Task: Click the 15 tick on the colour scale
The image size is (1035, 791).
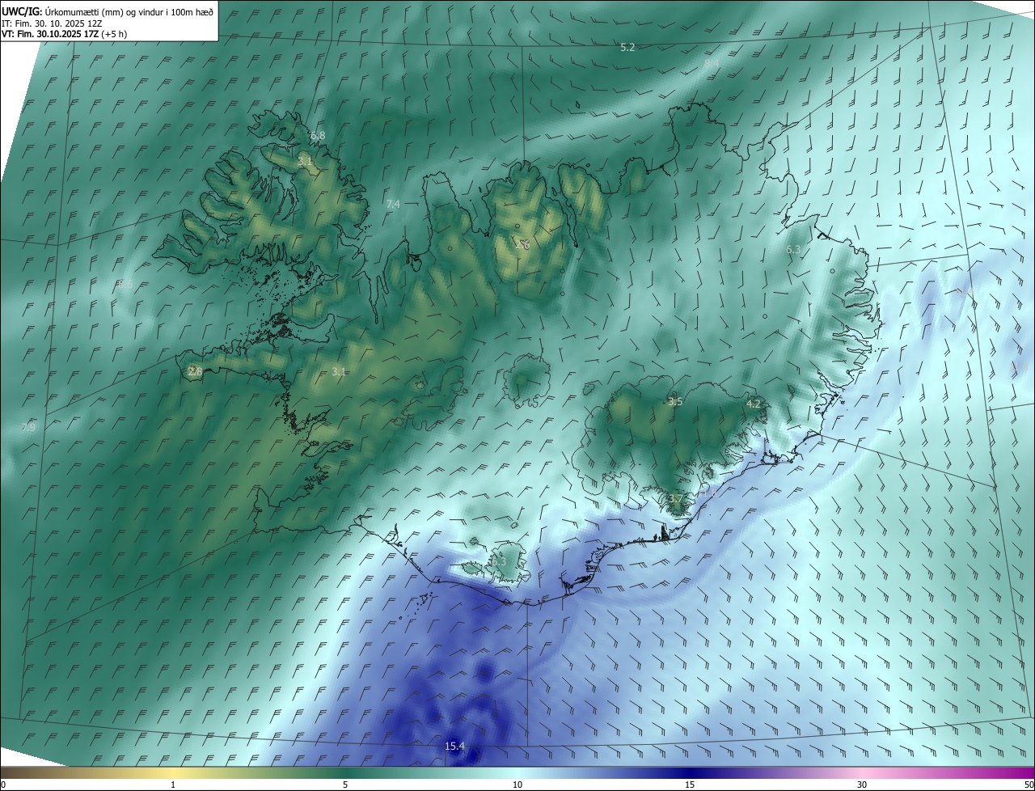Action: pos(690,785)
